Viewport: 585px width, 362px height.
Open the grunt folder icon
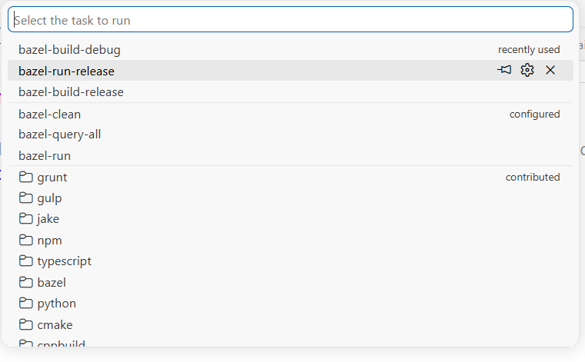25,177
